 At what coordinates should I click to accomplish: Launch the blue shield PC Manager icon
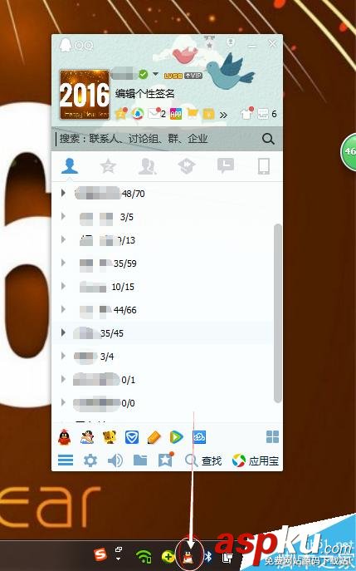[132, 437]
